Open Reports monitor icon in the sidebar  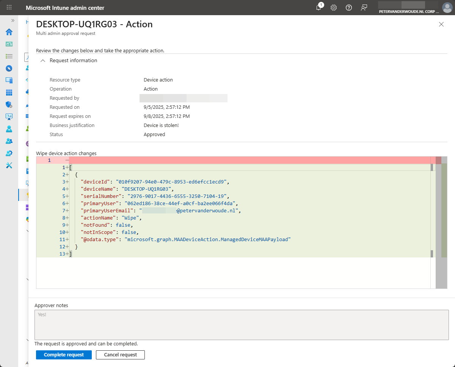[9, 117]
